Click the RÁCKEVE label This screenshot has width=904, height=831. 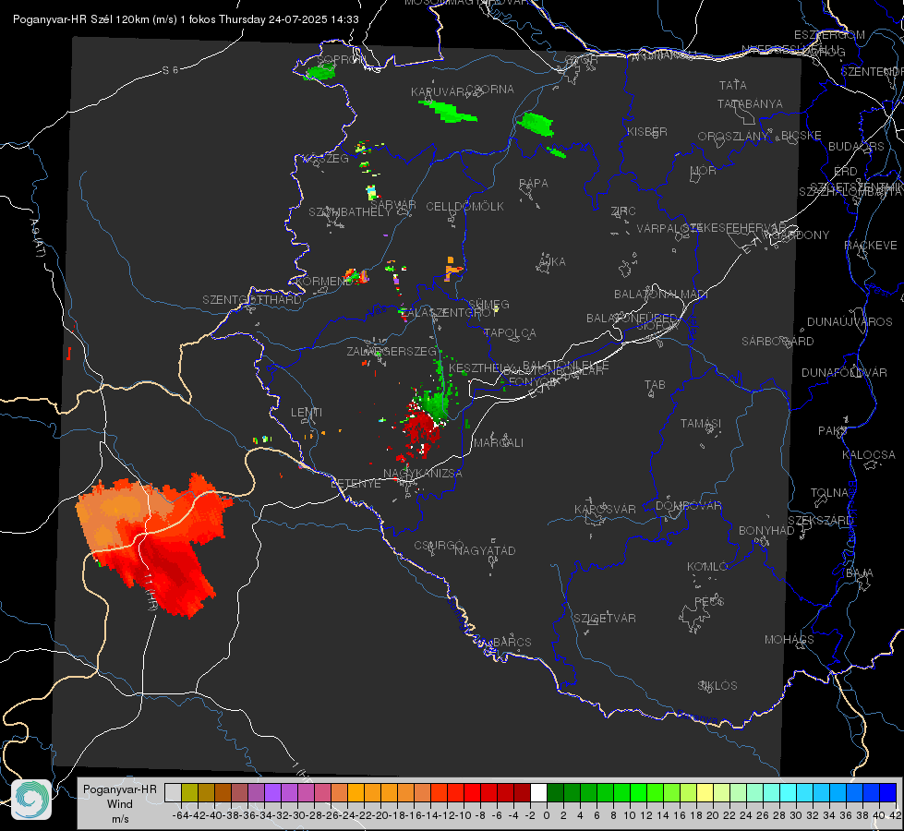pos(871,246)
